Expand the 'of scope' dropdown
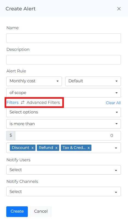Screen dimensions: 128x220 (64, 93)
